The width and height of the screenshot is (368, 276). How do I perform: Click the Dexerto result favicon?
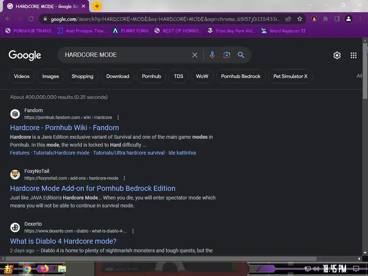point(15,227)
